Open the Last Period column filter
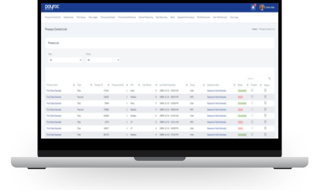This screenshot has height=190, width=318. pyautogui.click(x=156, y=85)
